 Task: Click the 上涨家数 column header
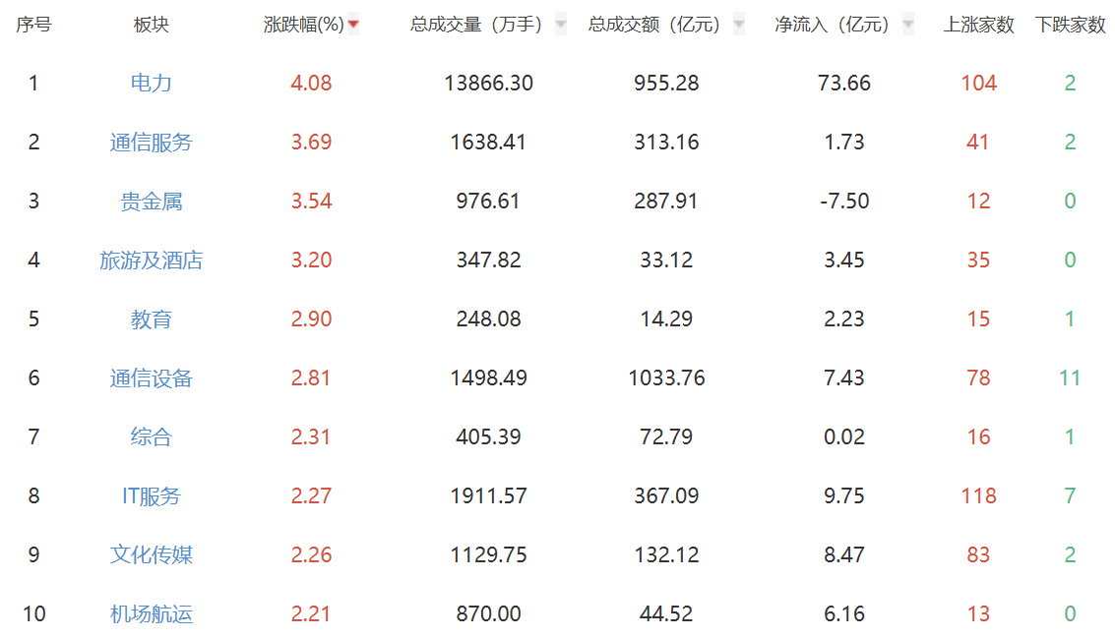click(x=978, y=25)
